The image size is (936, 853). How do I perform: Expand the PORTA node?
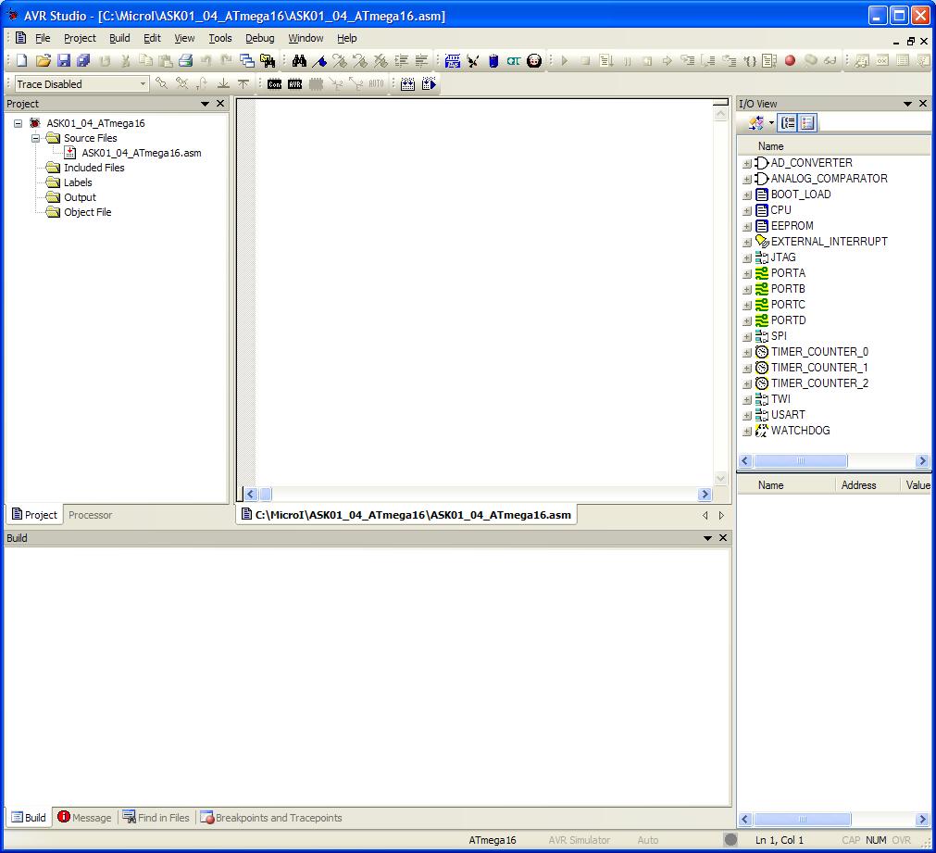pyautogui.click(x=746, y=273)
